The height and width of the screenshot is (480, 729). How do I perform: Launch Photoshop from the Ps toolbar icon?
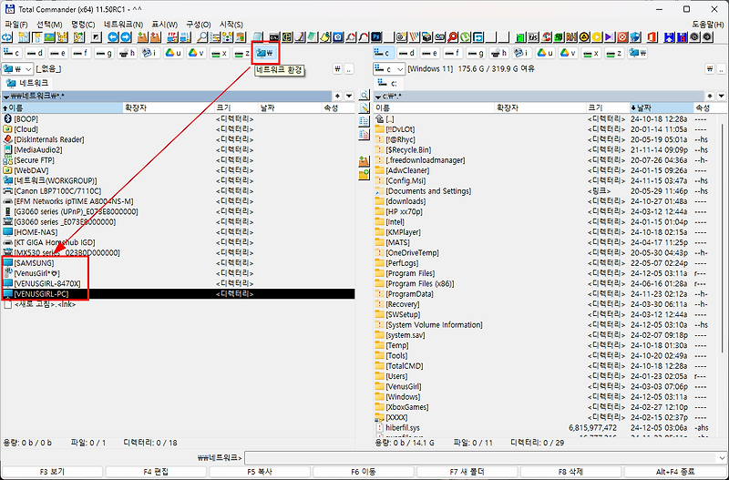(x=376, y=37)
